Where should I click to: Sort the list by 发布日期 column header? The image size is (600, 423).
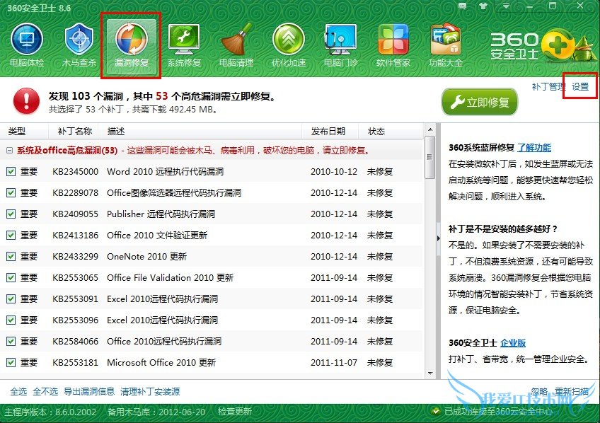pos(328,132)
